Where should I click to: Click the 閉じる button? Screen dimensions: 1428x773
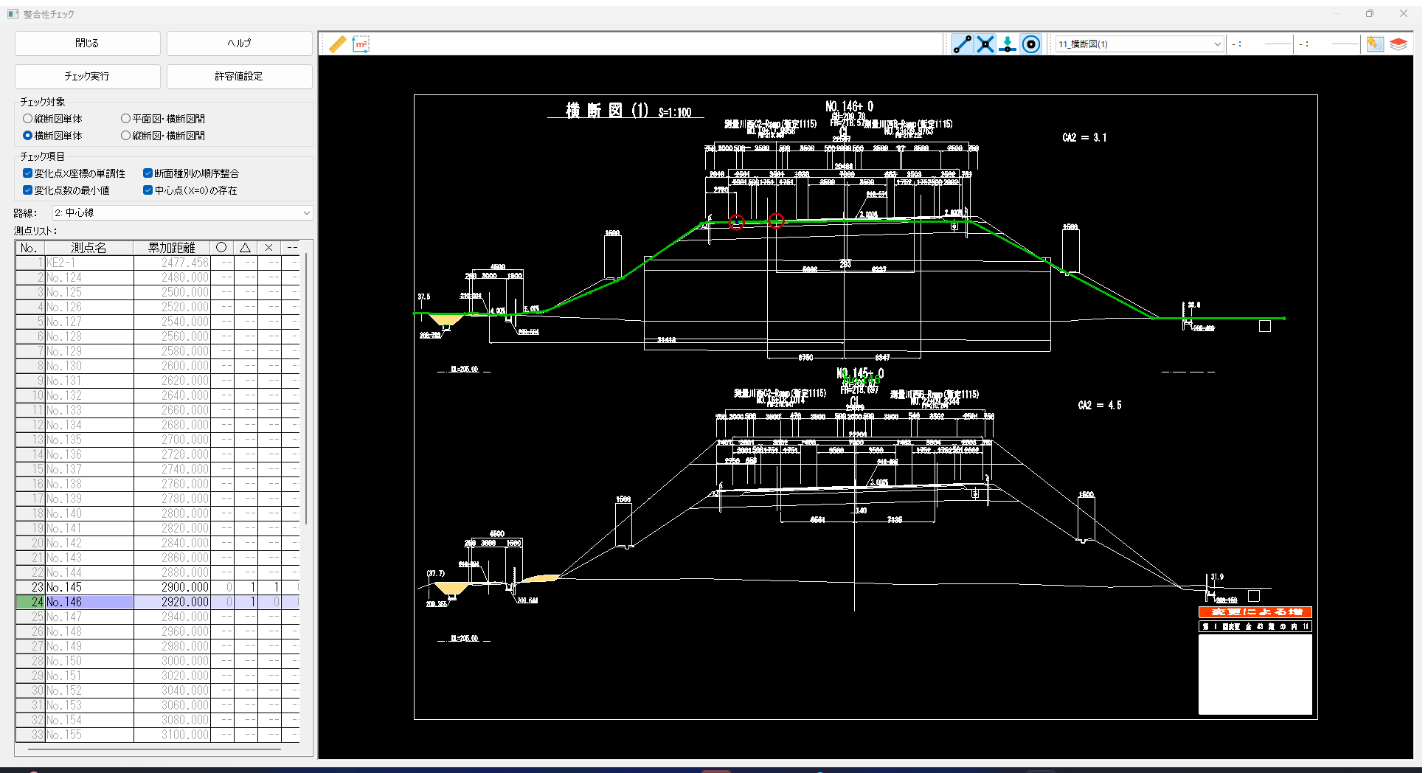coord(87,44)
